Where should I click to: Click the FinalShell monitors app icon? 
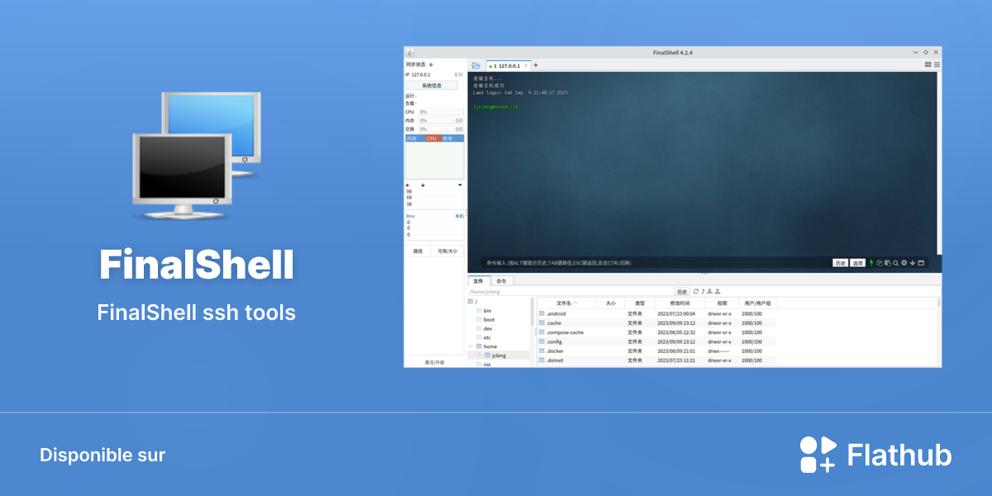pyautogui.click(x=198, y=154)
